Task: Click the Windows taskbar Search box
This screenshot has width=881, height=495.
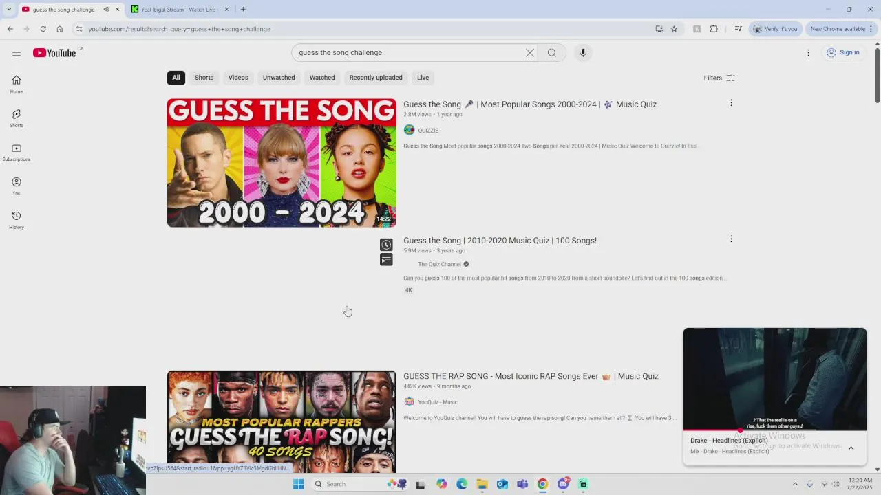Action: click(359, 484)
